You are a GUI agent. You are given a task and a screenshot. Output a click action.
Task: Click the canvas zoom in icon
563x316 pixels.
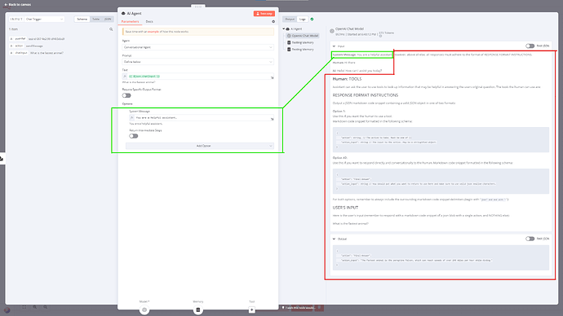[35, 307]
